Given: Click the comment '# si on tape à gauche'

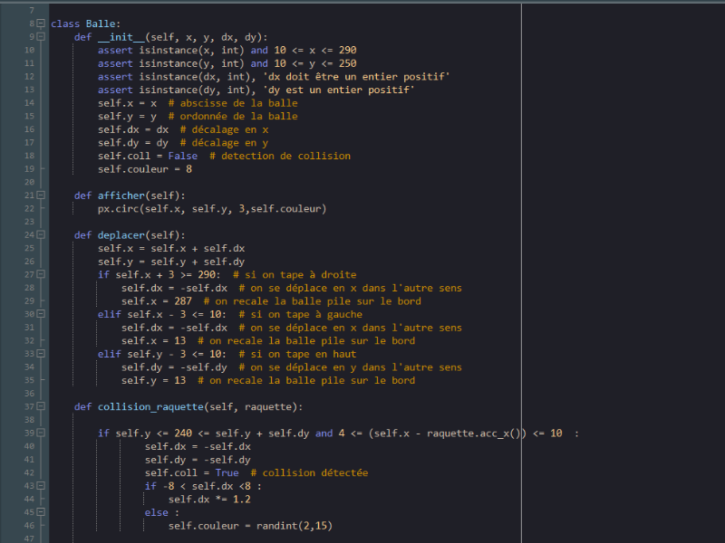Looking at the screenshot, I should tap(301, 315).
